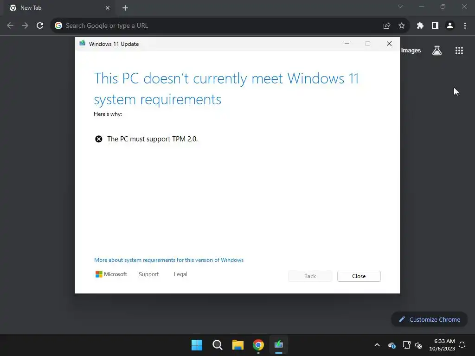Minimize the Chrome window

coord(422,6)
